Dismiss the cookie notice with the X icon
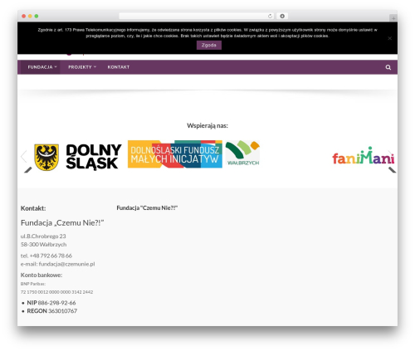 pyautogui.click(x=389, y=38)
